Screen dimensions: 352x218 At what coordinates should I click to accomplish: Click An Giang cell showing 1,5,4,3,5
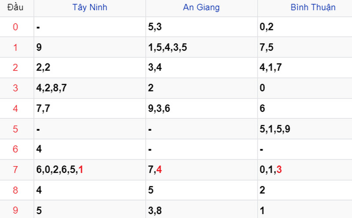(x=202, y=47)
